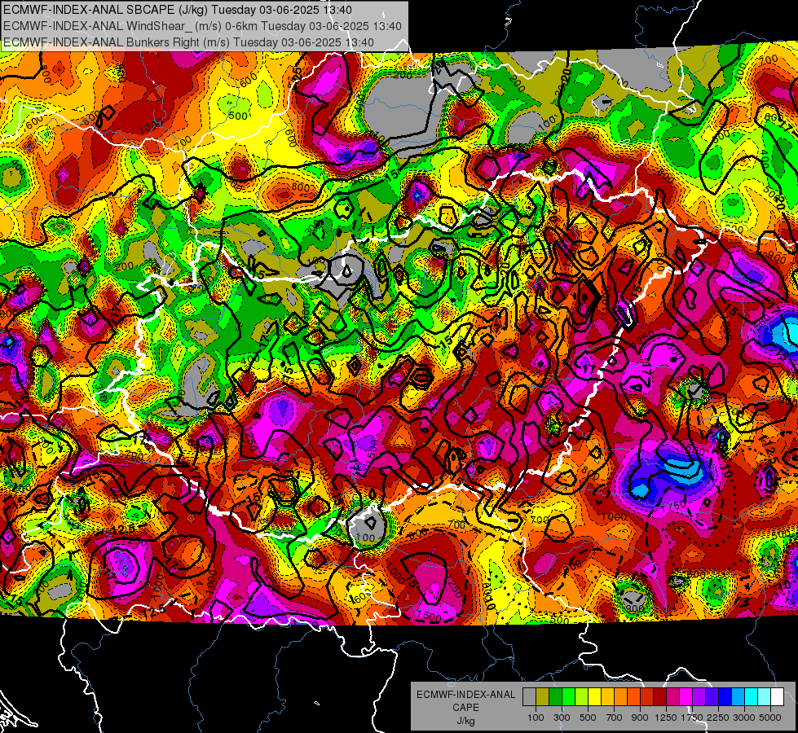Click the pale cyan legend swatch
The height and width of the screenshot is (733, 798).
[x=765, y=696]
